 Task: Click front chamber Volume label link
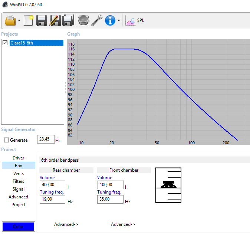coord(105,178)
